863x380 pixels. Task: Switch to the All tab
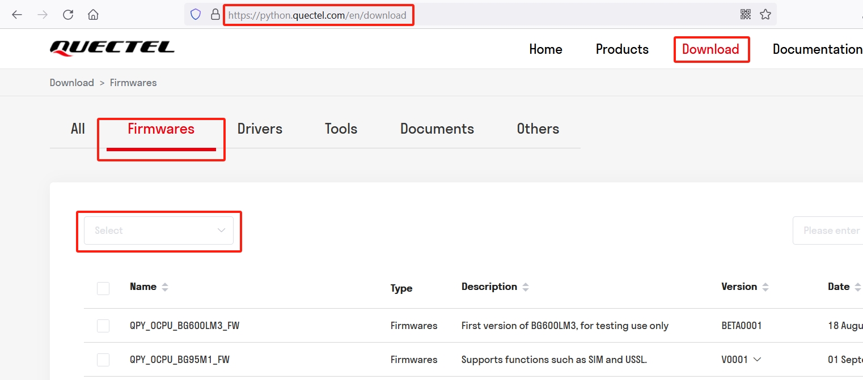78,129
